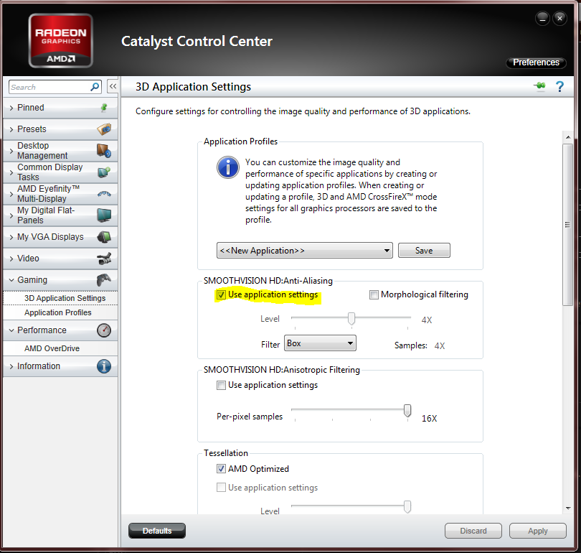Click the AMD Eyefinity Multi-Display icon
The width and height of the screenshot is (581, 553).
tap(104, 194)
